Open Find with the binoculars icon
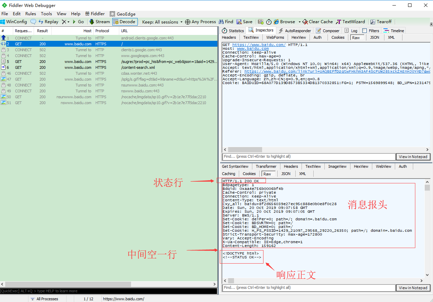 [226, 21]
